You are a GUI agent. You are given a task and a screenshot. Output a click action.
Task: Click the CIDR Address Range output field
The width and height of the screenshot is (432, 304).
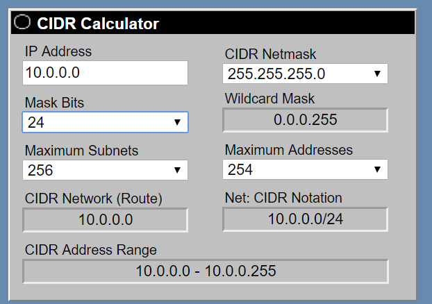click(206, 271)
